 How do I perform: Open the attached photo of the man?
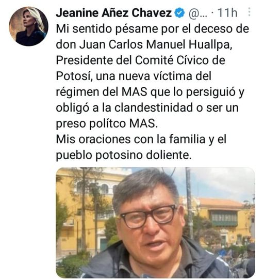point(155,222)
